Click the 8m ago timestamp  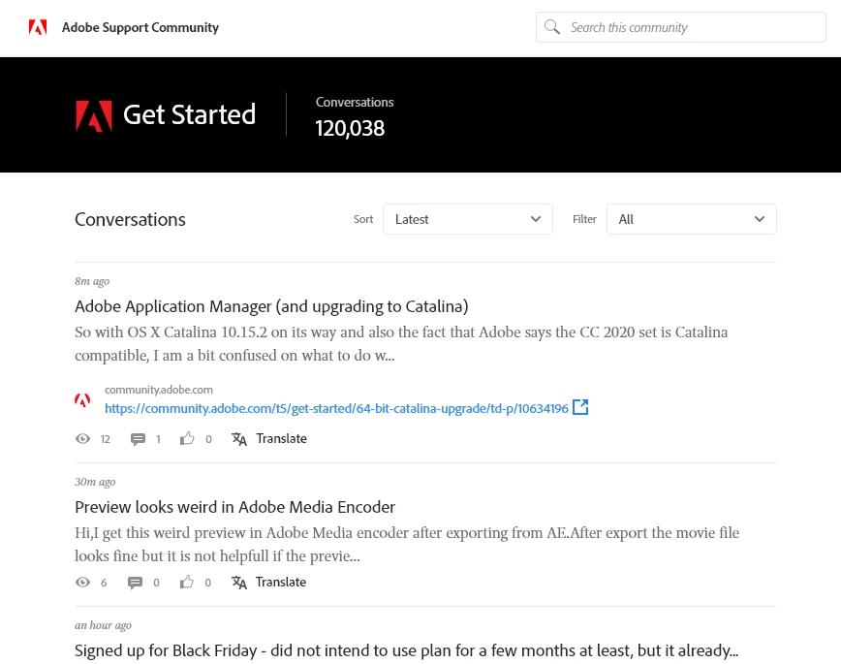[92, 281]
